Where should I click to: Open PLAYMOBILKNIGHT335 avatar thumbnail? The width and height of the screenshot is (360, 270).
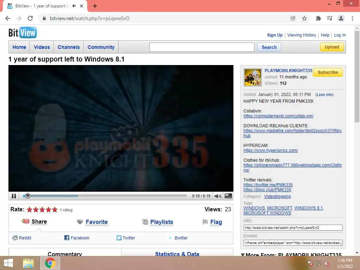point(253,77)
